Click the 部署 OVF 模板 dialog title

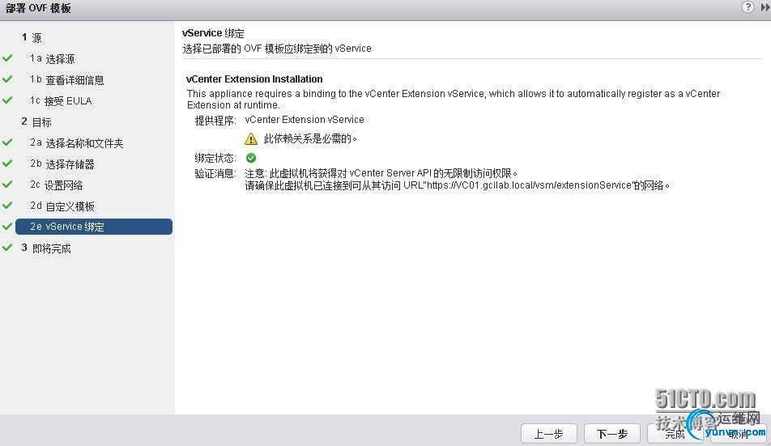click(38, 8)
